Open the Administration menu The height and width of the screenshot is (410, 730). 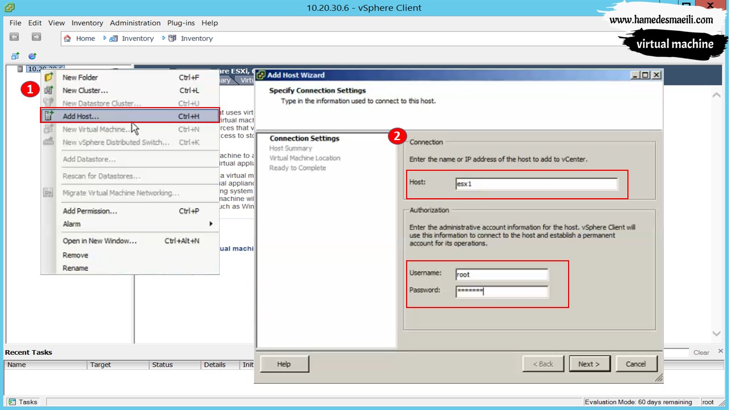tap(135, 23)
